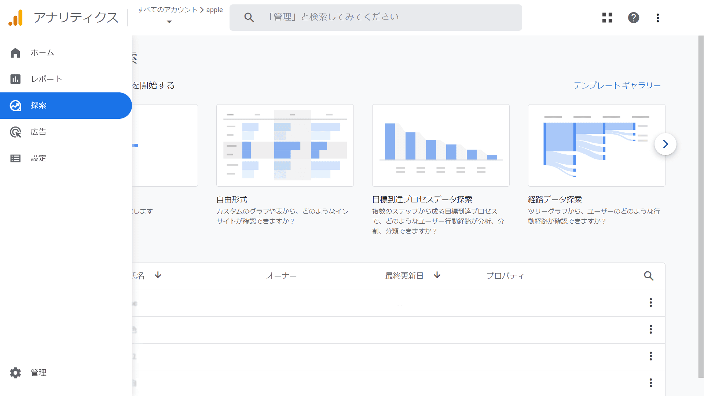Click the すべてのアカウント breadcrumb
704x396 pixels.
point(168,10)
